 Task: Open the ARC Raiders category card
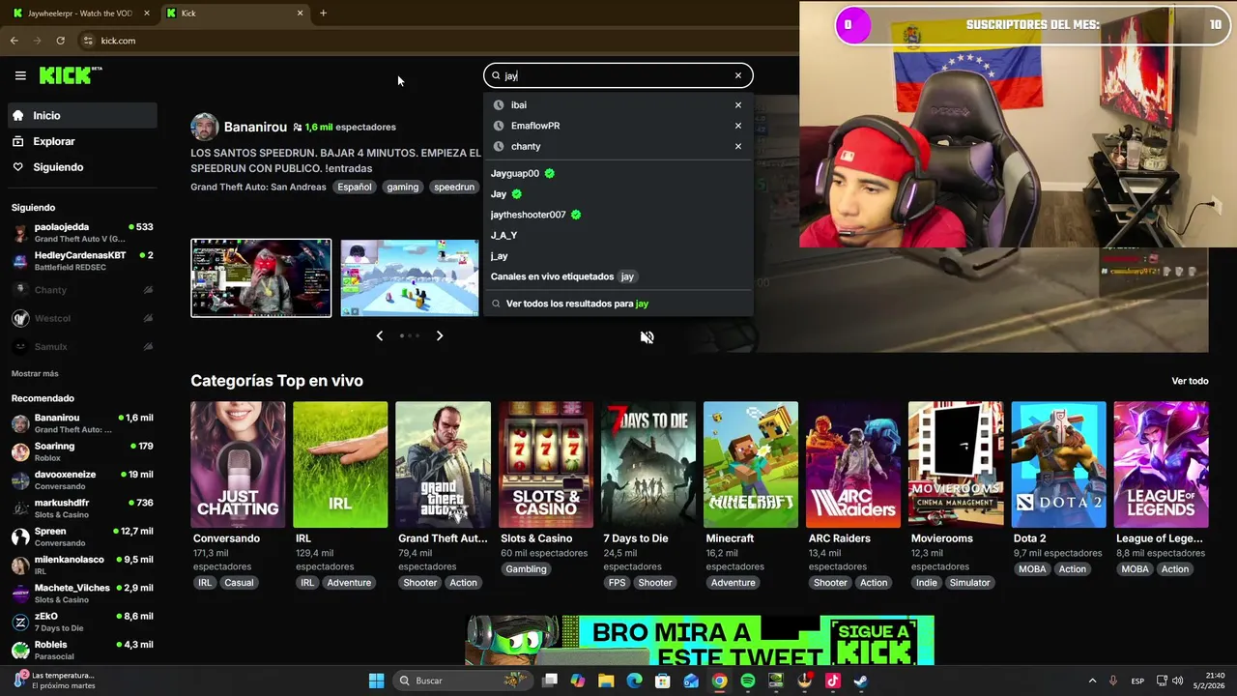(x=853, y=465)
